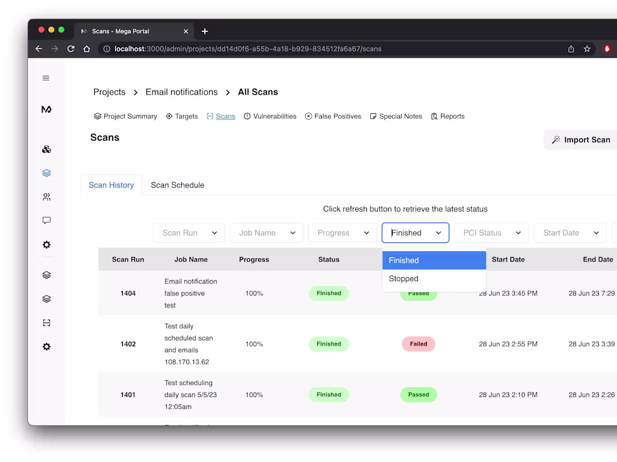Click the scan frame icon in the sidebar
Viewport: 617px width, 462px height.
click(46, 323)
